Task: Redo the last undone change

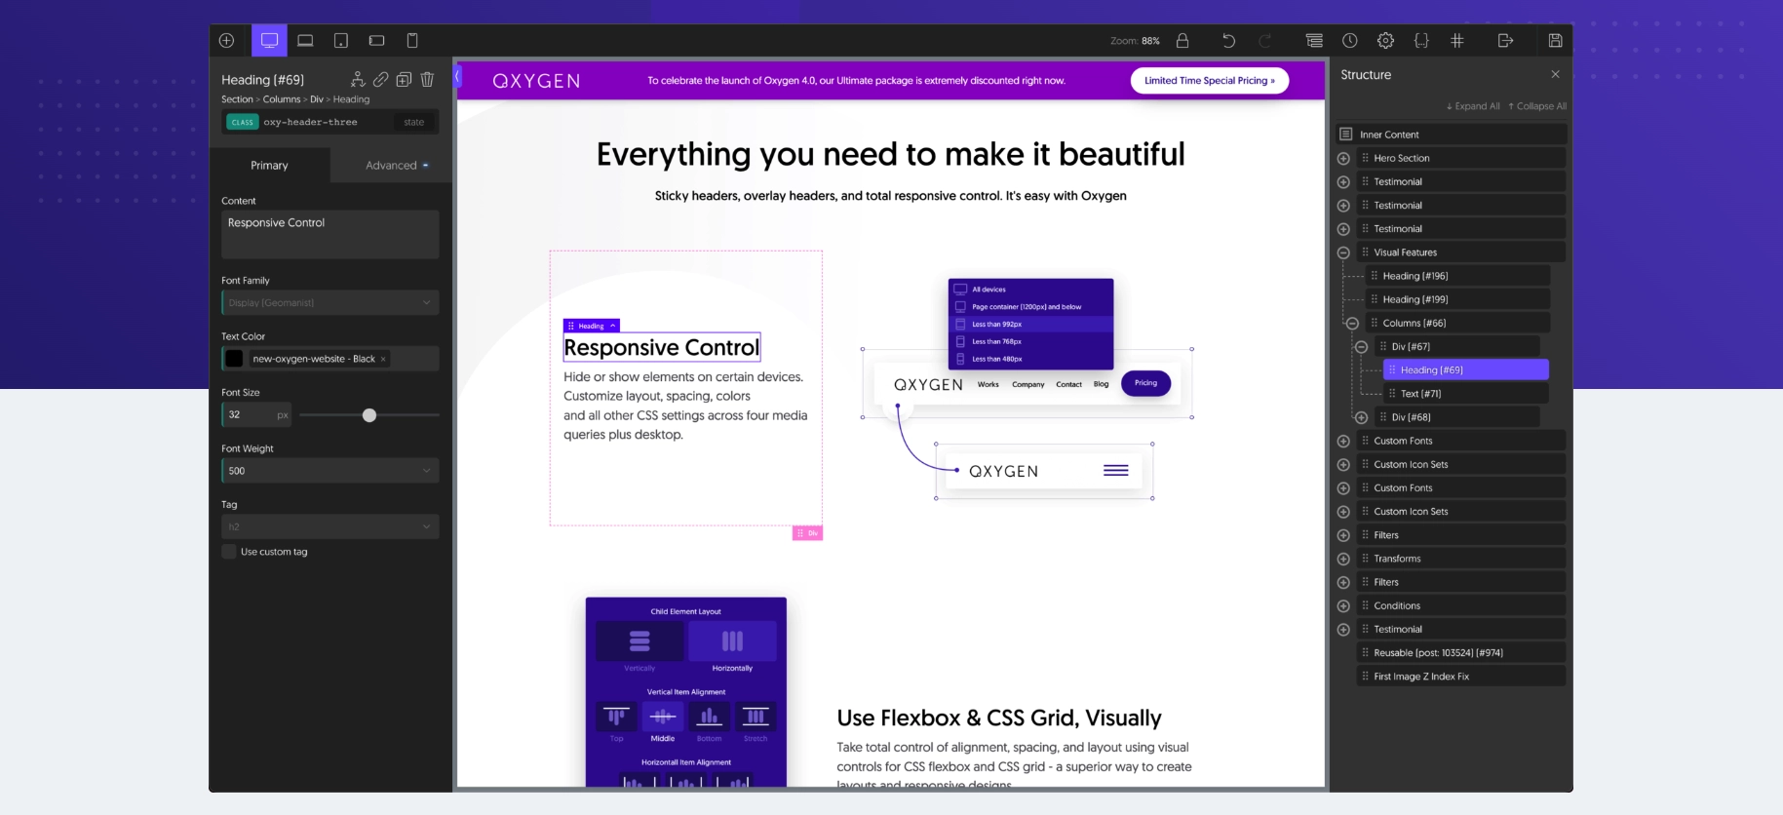Action: pos(1265,40)
